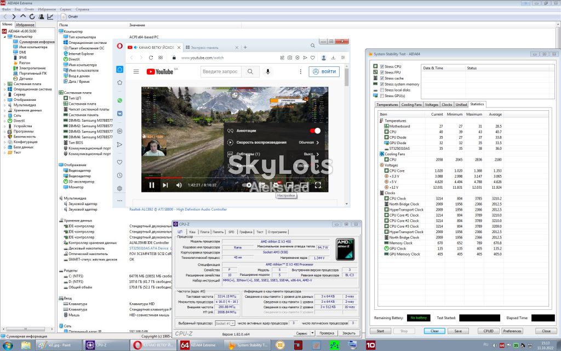The image size is (561, 351).
Task: Toggle the YouTube Аннотации switch
Action: [315, 131]
